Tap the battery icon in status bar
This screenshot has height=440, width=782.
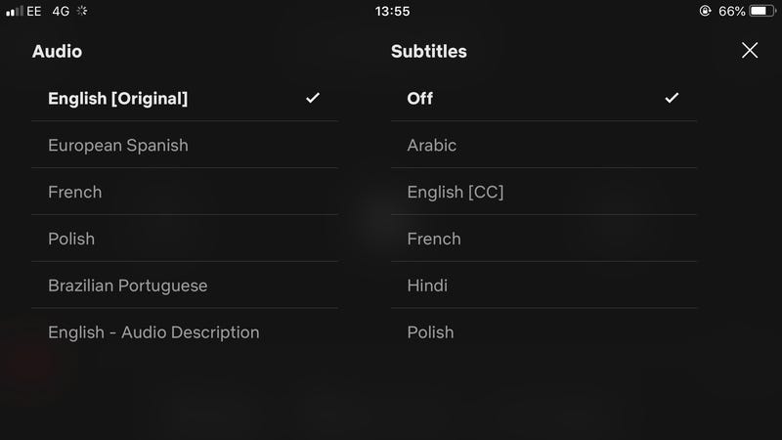tap(762, 12)
